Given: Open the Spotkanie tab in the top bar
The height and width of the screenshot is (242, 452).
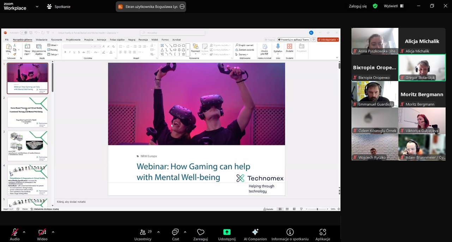Looking at the screenshot, I should 59,6.
